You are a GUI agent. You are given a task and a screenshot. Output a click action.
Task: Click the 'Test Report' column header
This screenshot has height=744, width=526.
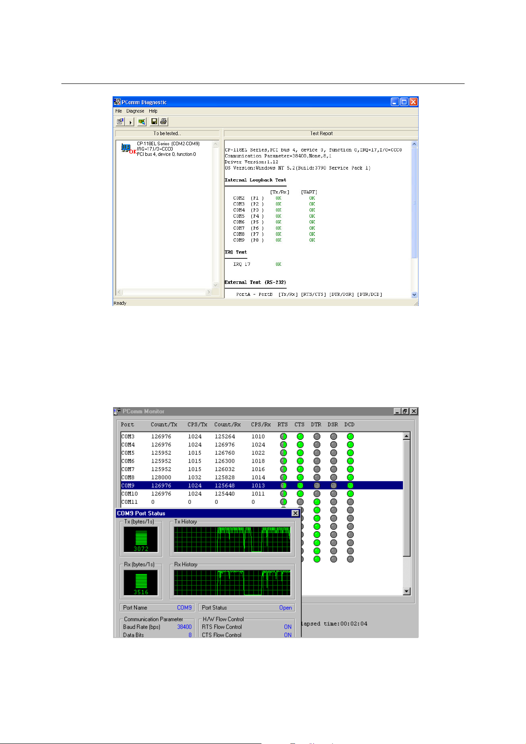click(x=321, y=133)
